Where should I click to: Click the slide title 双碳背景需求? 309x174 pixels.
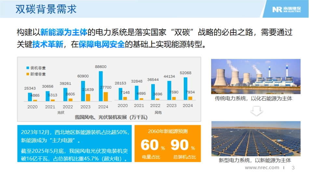click(x=46, y=9)
